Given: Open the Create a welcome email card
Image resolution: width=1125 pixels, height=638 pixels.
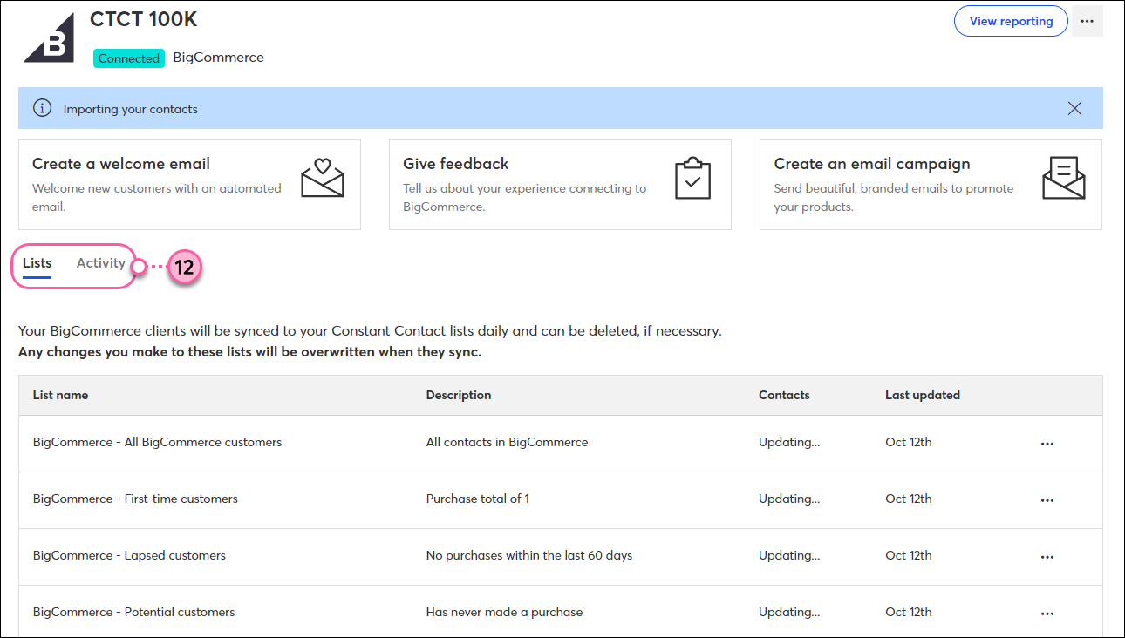Looking at the screenshot, I should (x=189, y=185).
